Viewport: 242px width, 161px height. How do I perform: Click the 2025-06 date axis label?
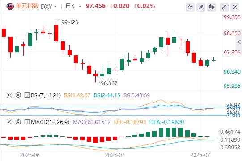(x=30, y=155)
